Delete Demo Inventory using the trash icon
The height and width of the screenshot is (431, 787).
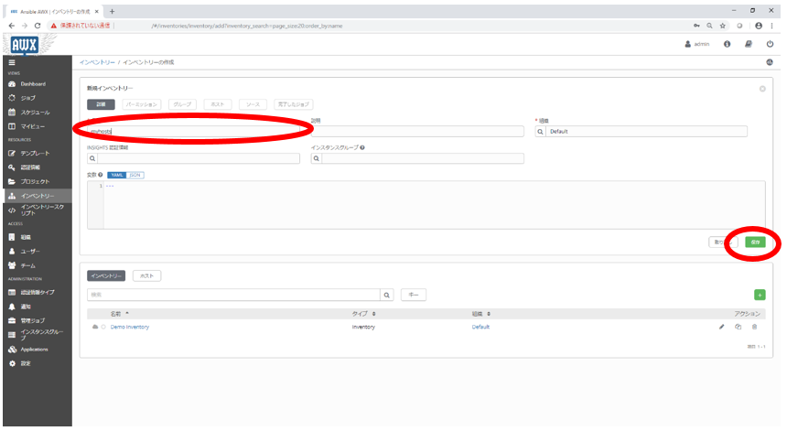coord(754,327)
